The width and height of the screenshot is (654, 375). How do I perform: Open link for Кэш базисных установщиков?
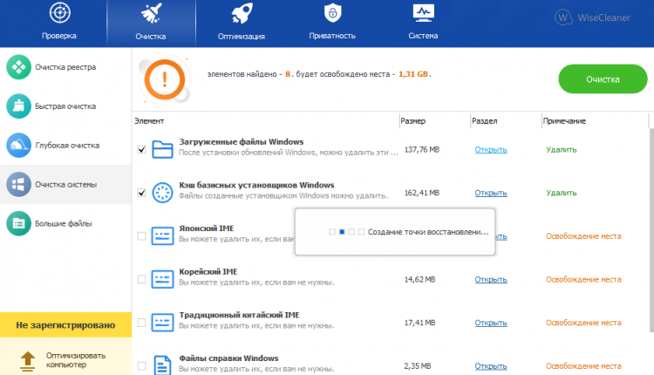pyautogui.click(x=491, y=193)
